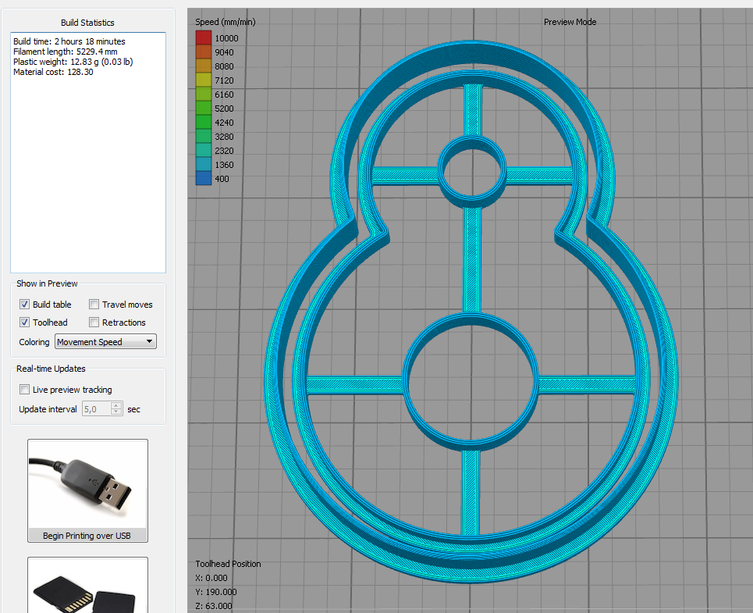Disable the Toolhead checkbox
Screen dimensions: 753x613
click(x=24, y=323)
